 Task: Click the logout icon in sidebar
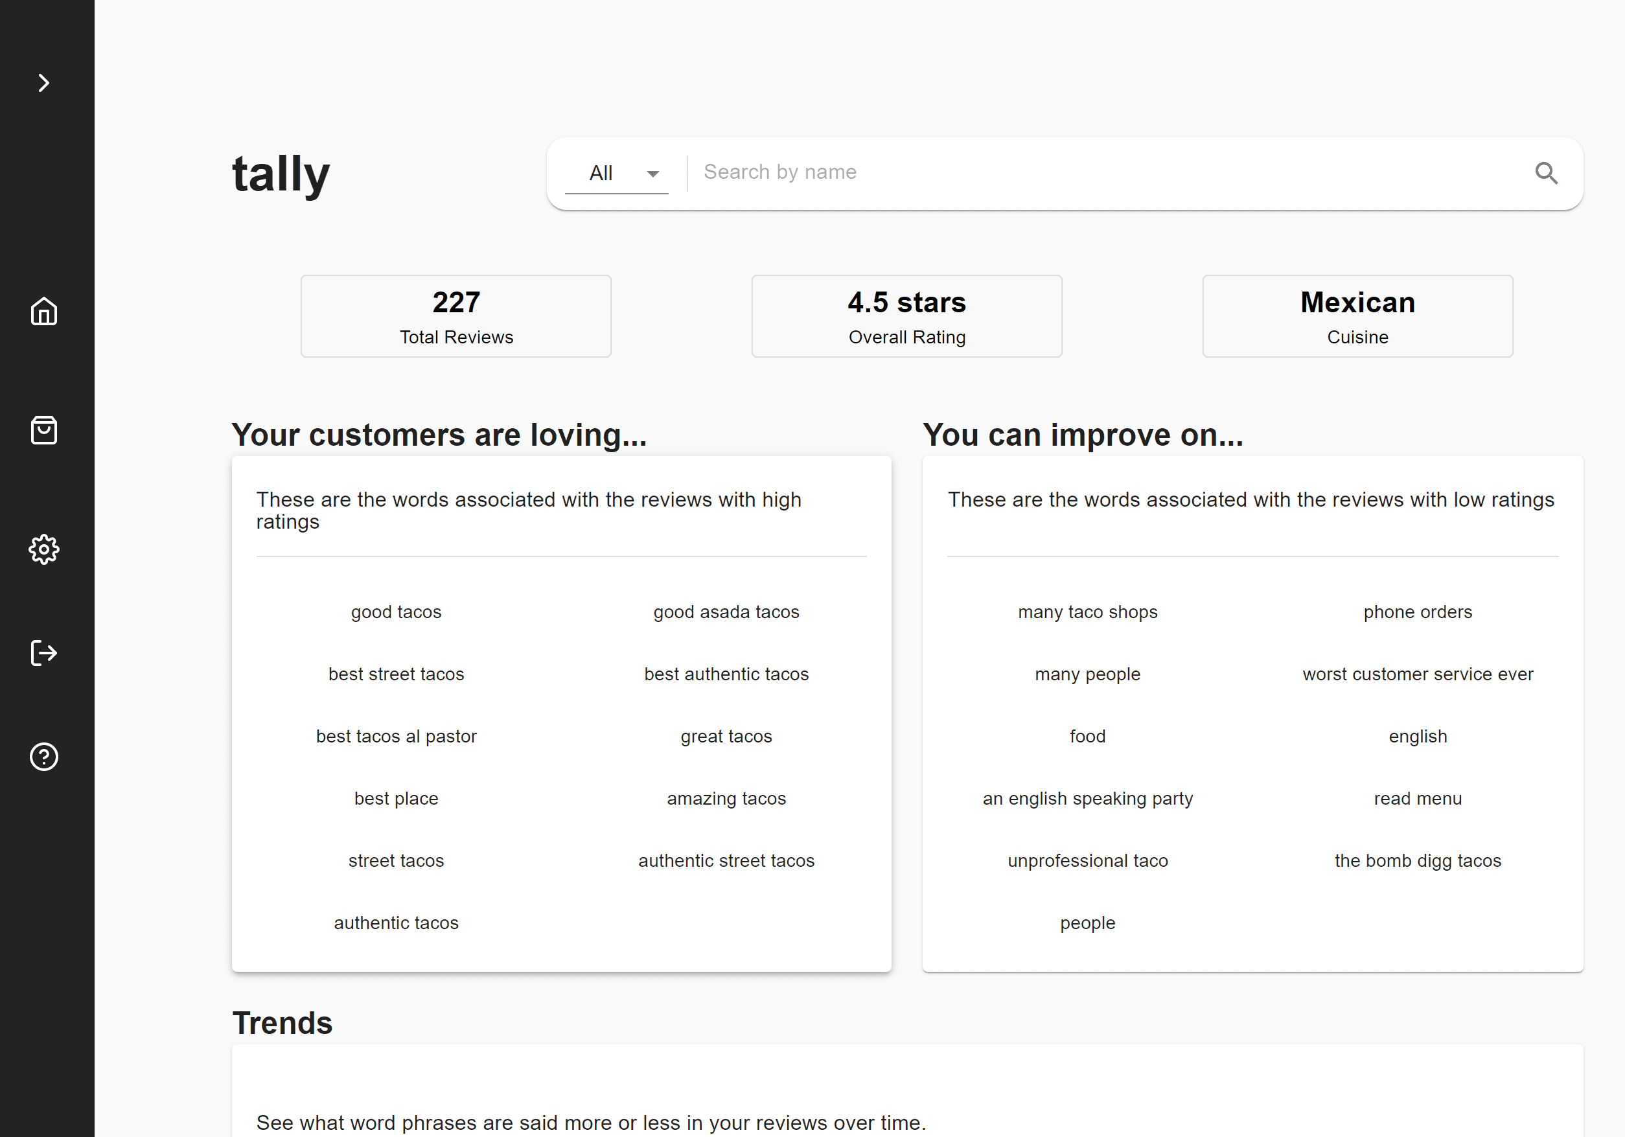44,652
